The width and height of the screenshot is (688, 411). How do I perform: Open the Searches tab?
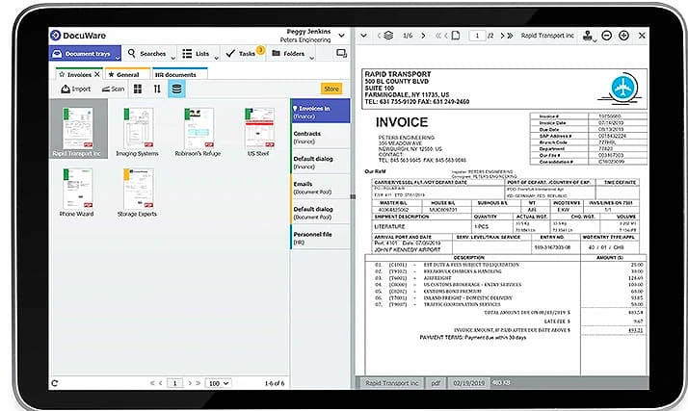click(x=147, y=54)
